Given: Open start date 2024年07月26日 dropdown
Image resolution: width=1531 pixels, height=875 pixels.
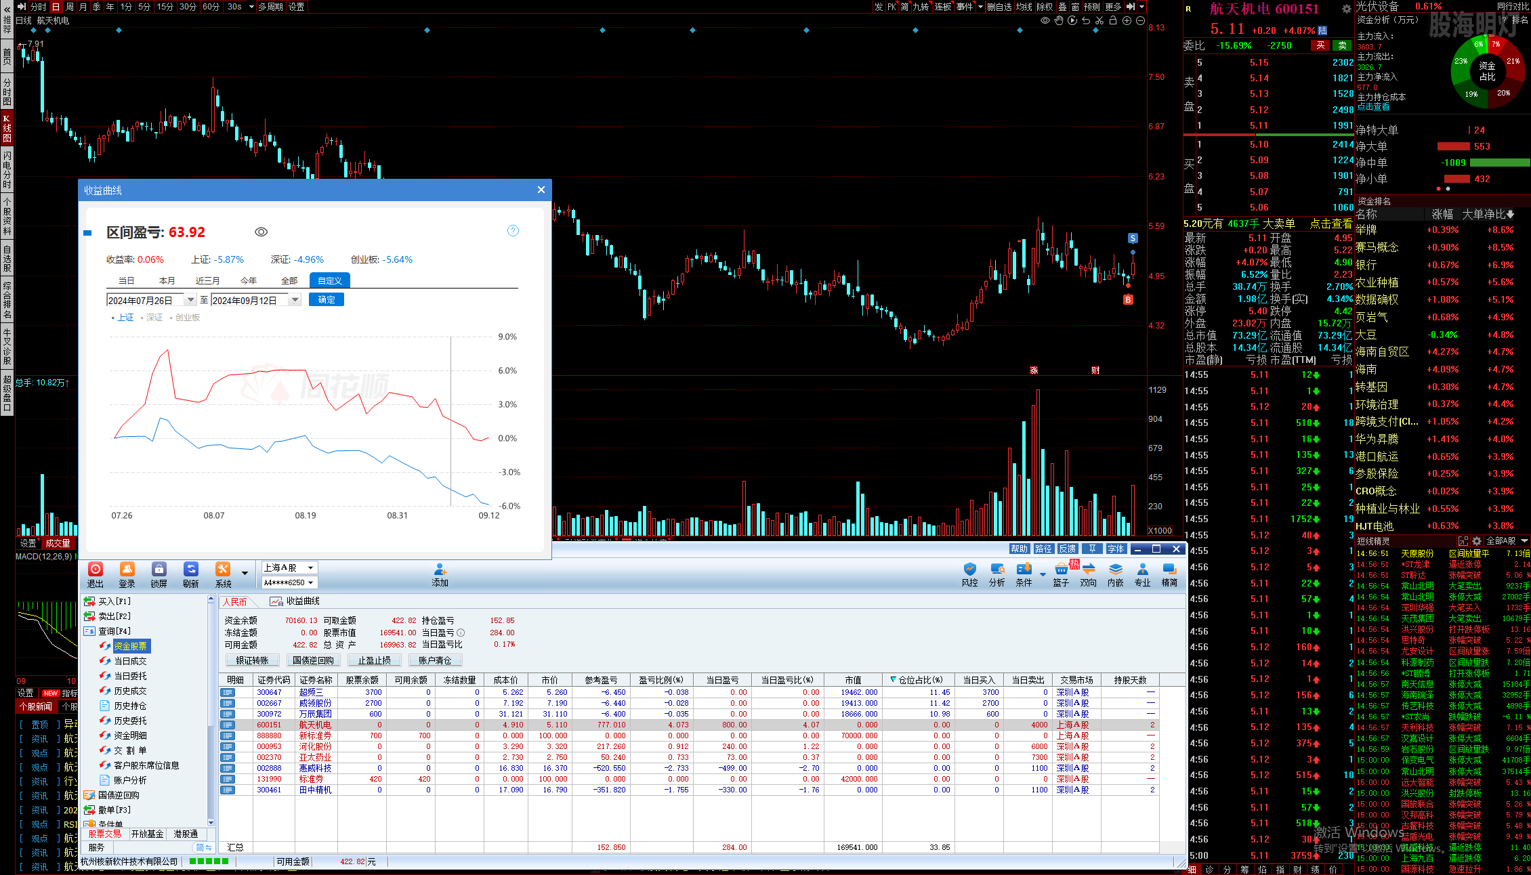Looking at the screenshot, I should [x=190, y=300].
